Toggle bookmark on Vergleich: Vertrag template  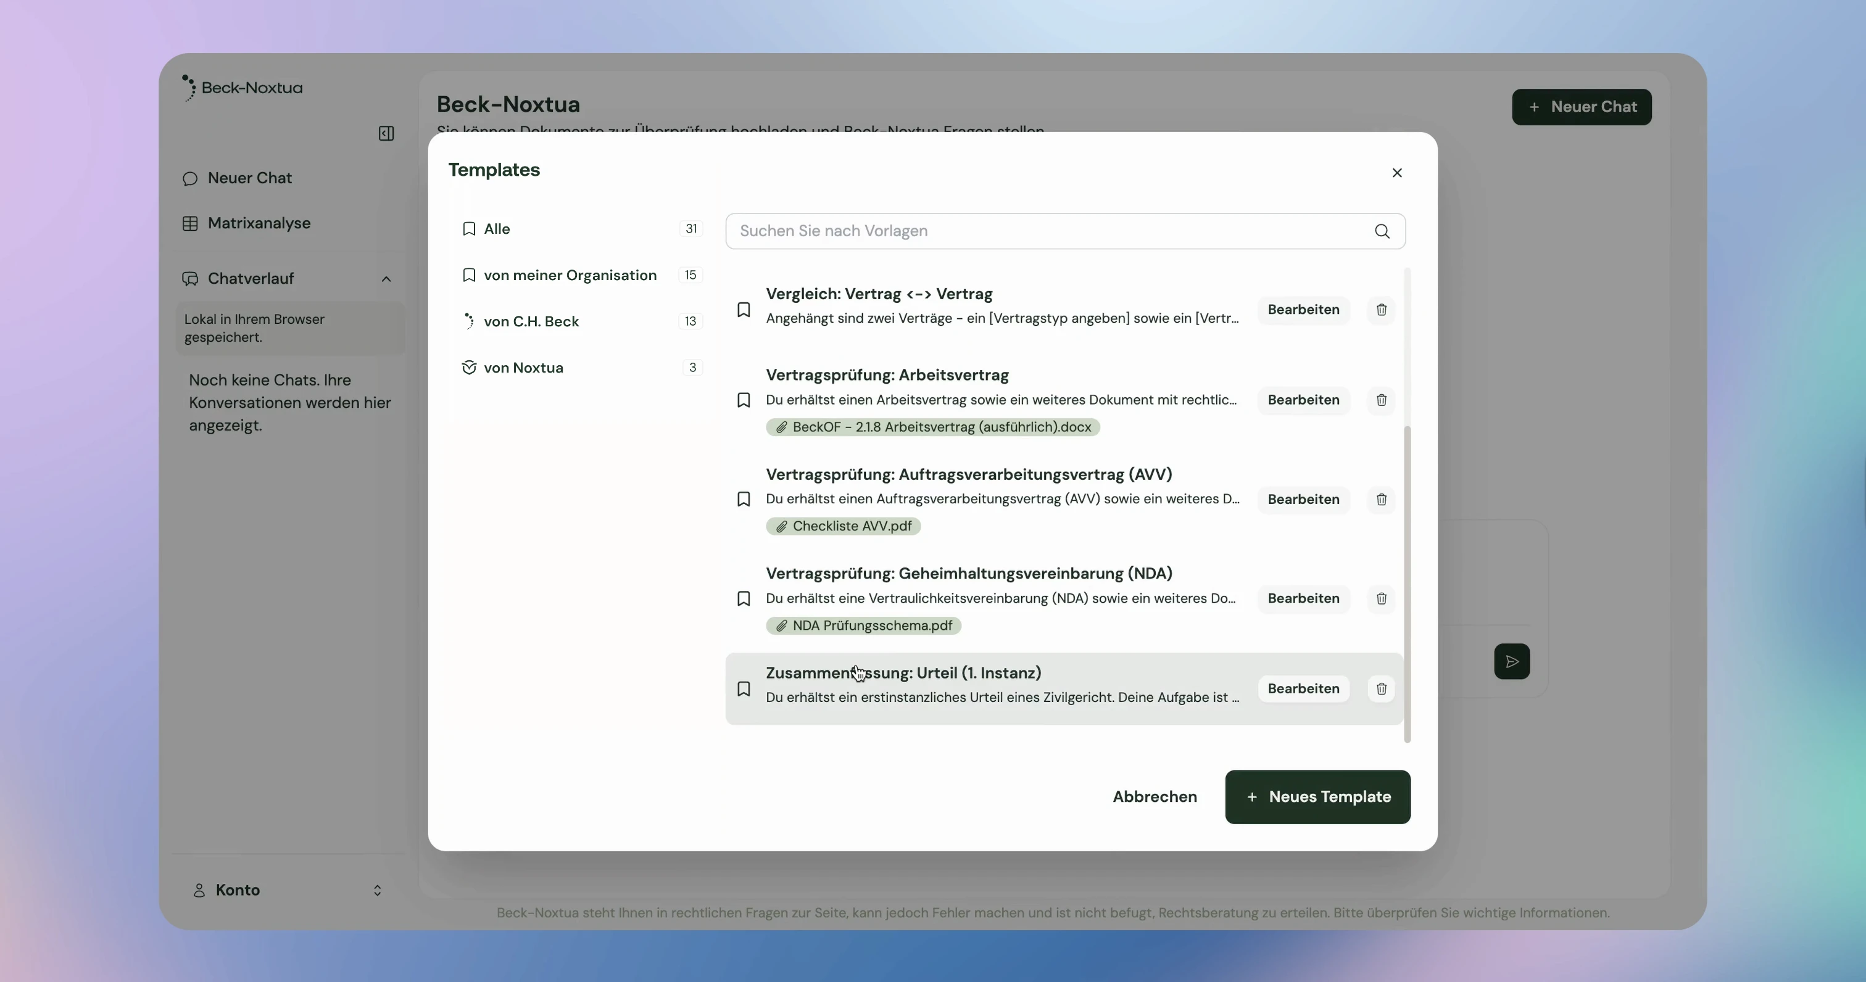pyautogui.click(x=743, y=310)
